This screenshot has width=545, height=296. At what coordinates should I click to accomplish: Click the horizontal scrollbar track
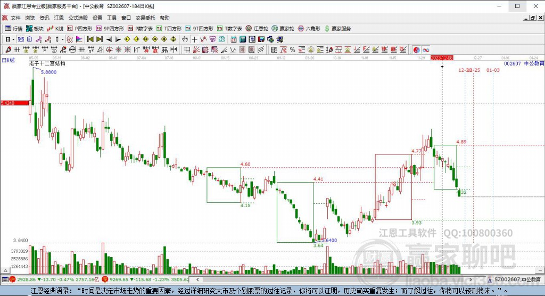334,279
